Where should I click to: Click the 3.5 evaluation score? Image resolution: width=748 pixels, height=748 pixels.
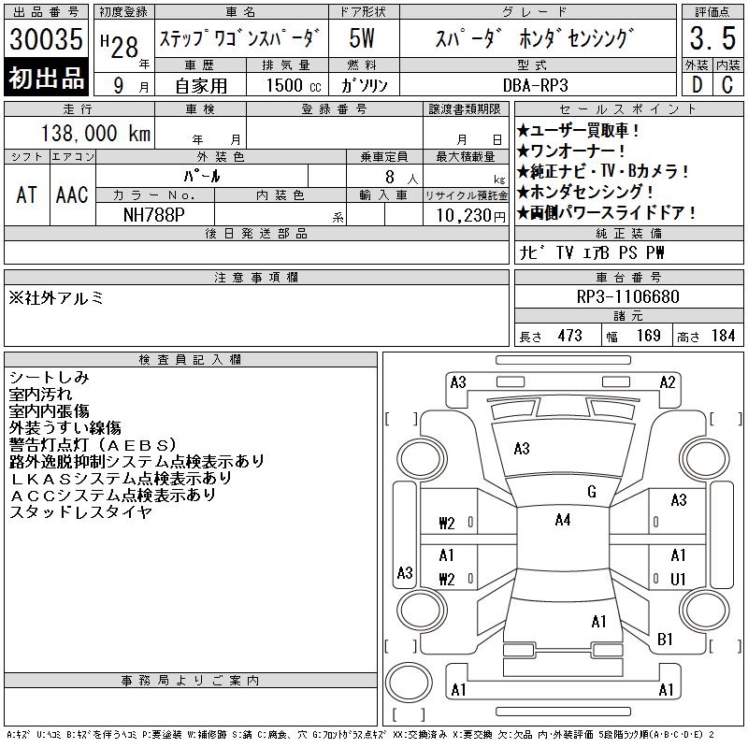pos(712,39)
